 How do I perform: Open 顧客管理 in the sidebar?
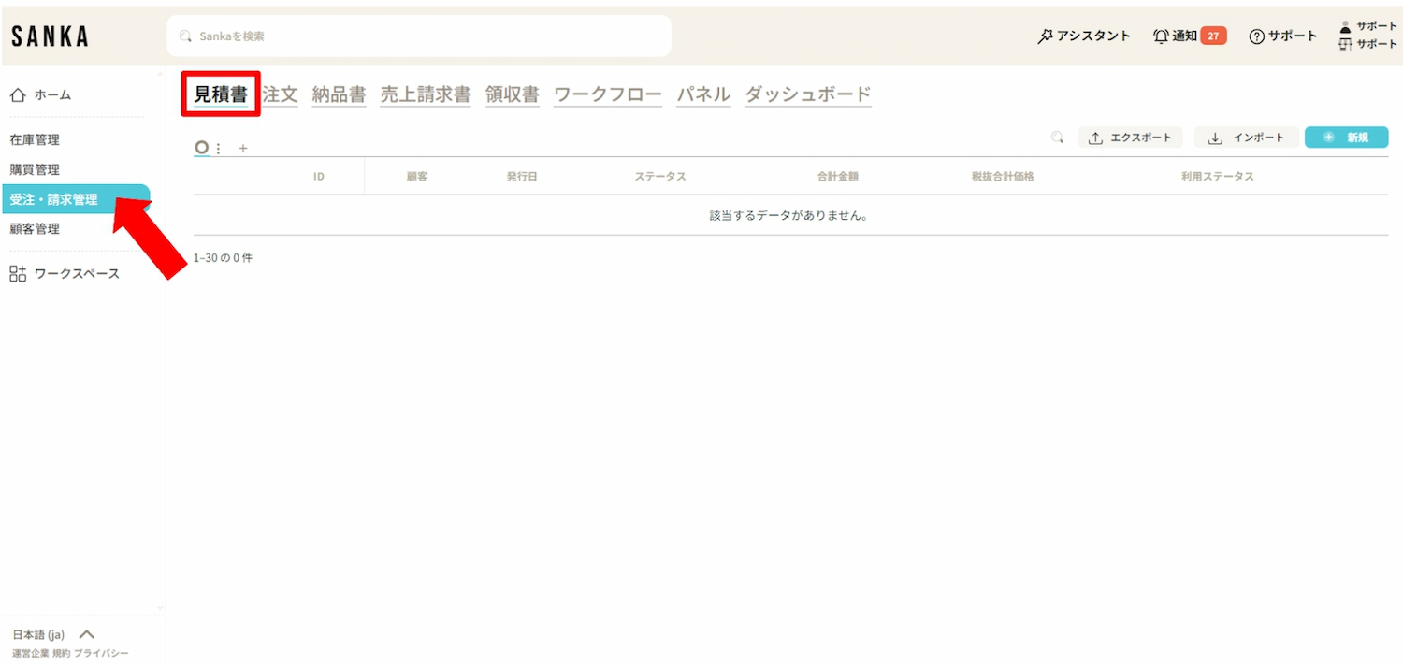[x=35, y=229]
